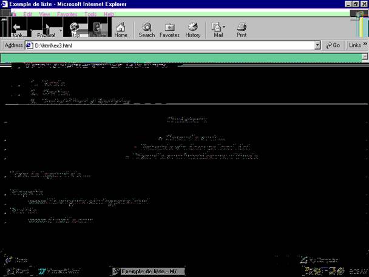Image resolution: width=369 pixels, height=277 pixels.
Task: Show browsing History from toolbar
Action: tap(193, 29)
